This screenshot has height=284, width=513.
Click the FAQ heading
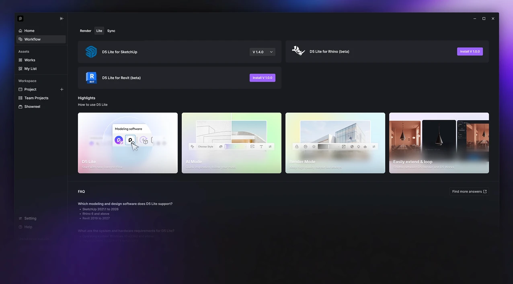click(81, 191)
